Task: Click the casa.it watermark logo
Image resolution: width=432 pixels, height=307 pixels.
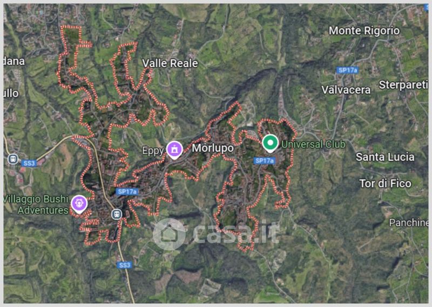Action: (x=217, y=234)
